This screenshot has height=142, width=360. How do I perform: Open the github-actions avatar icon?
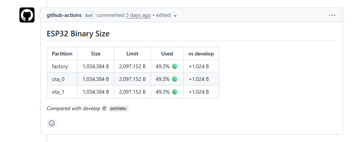point(27,15)
